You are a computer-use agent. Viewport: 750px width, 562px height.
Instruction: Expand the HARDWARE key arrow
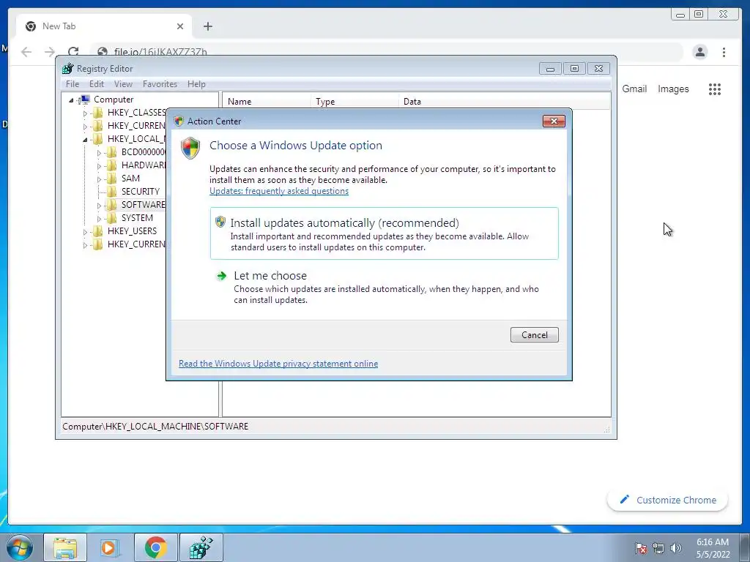(x=99, y=166)
